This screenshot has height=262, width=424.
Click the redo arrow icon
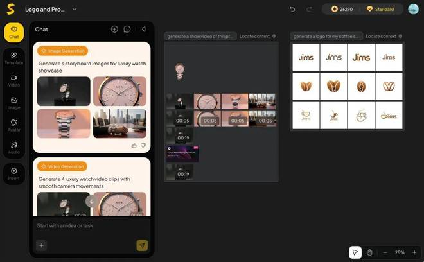coord(309,10)
